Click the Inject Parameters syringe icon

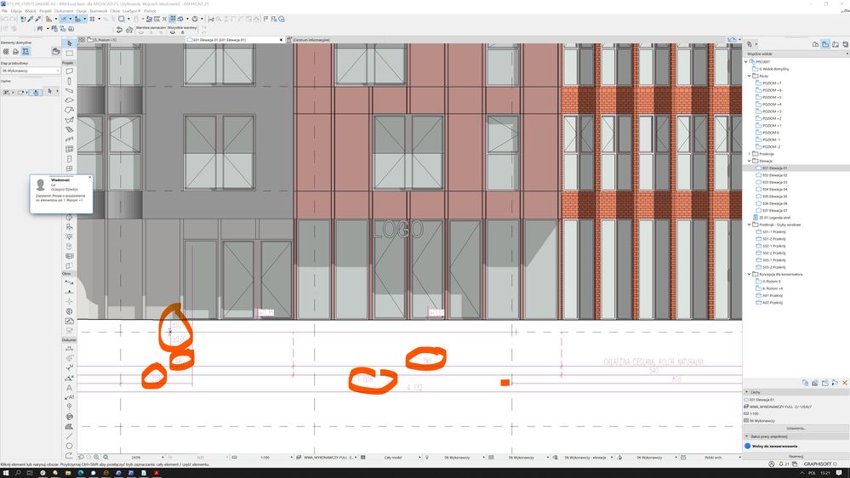38,19
